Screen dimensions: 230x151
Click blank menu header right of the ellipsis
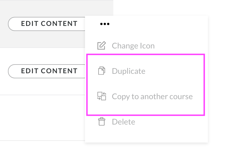(x=159, y=24)
